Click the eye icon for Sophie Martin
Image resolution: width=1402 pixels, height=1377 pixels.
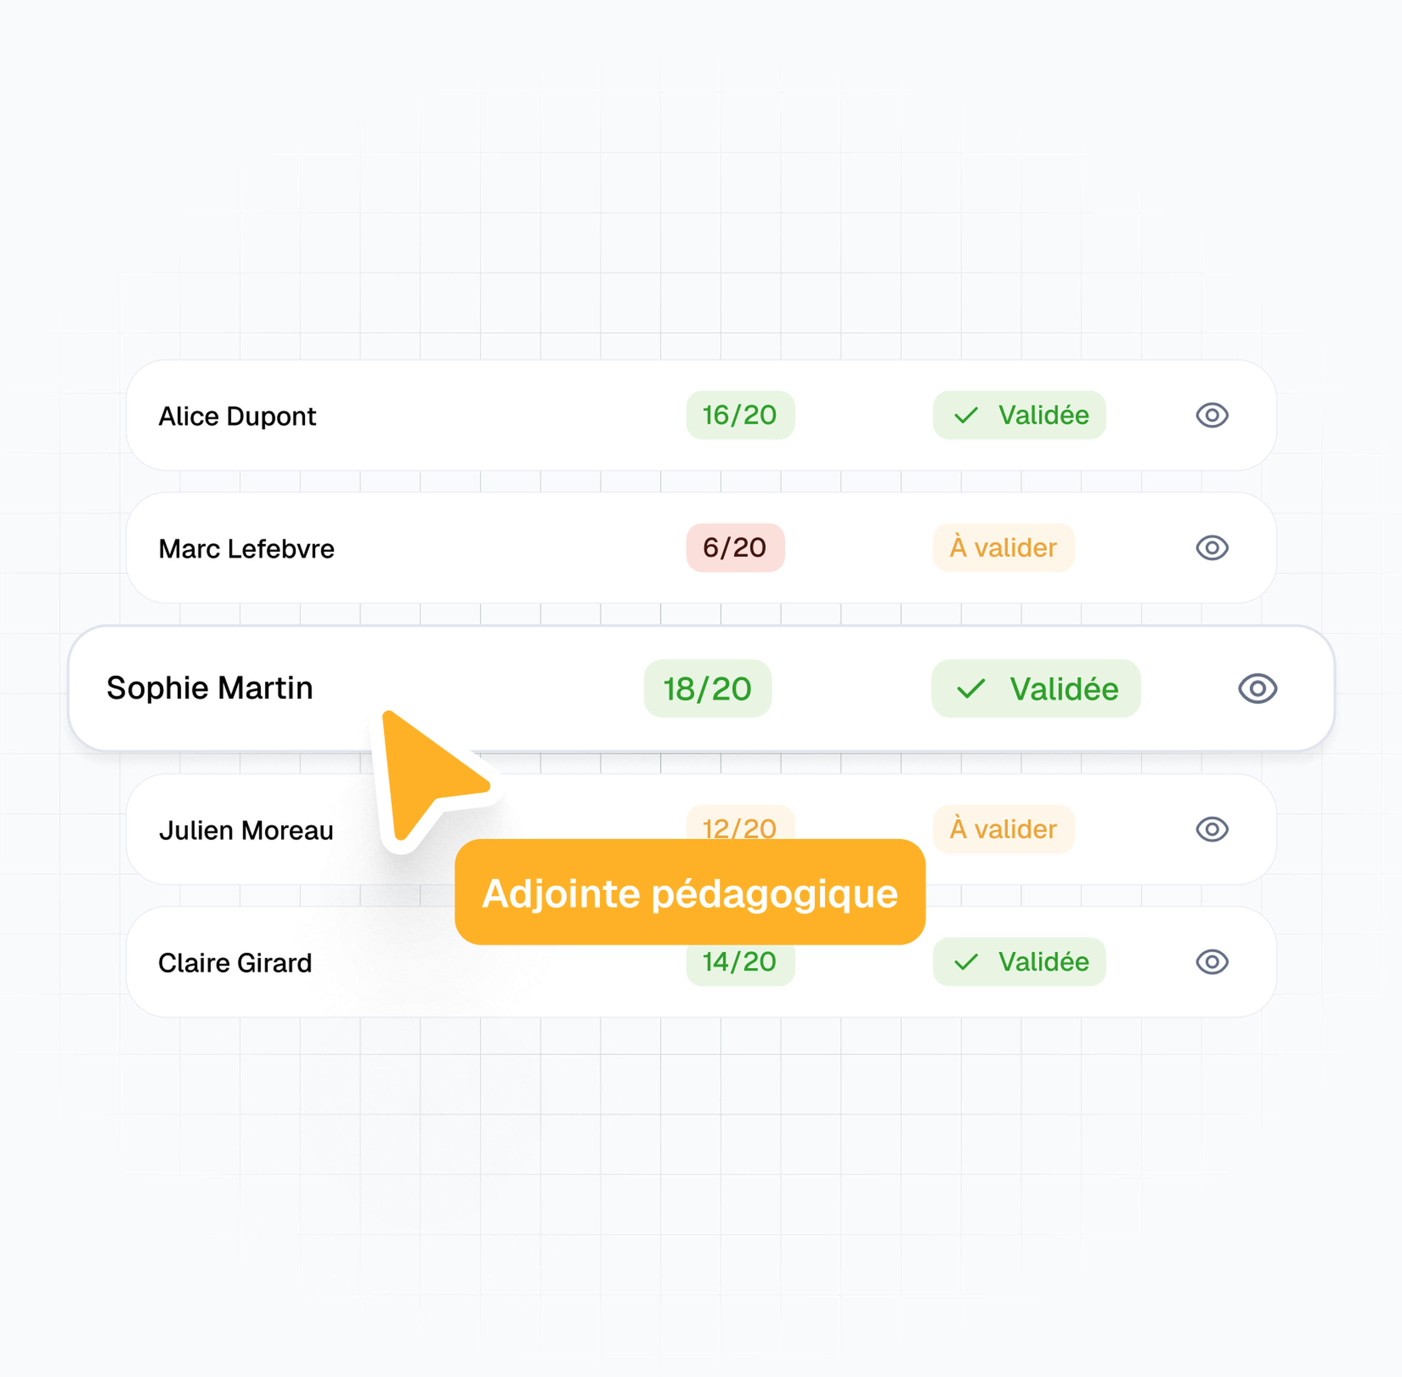[1257, 688]
